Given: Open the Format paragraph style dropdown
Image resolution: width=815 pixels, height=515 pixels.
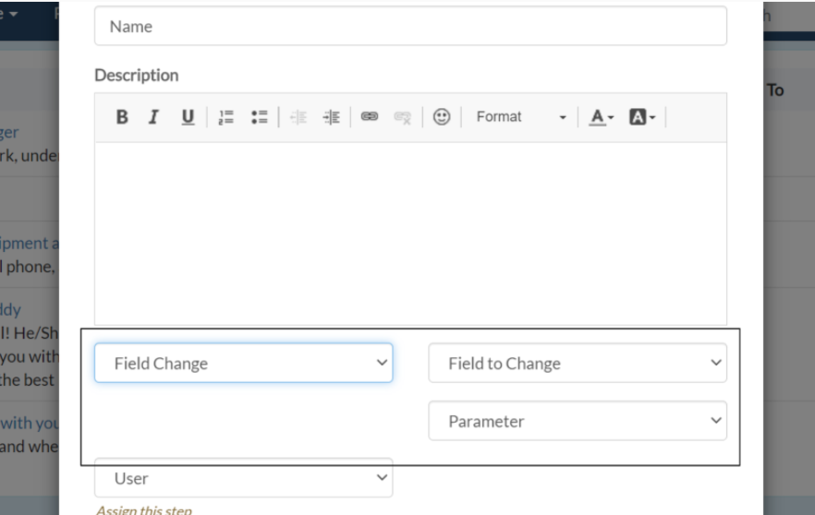Looking at the screenshot, I should click(520, 117).
